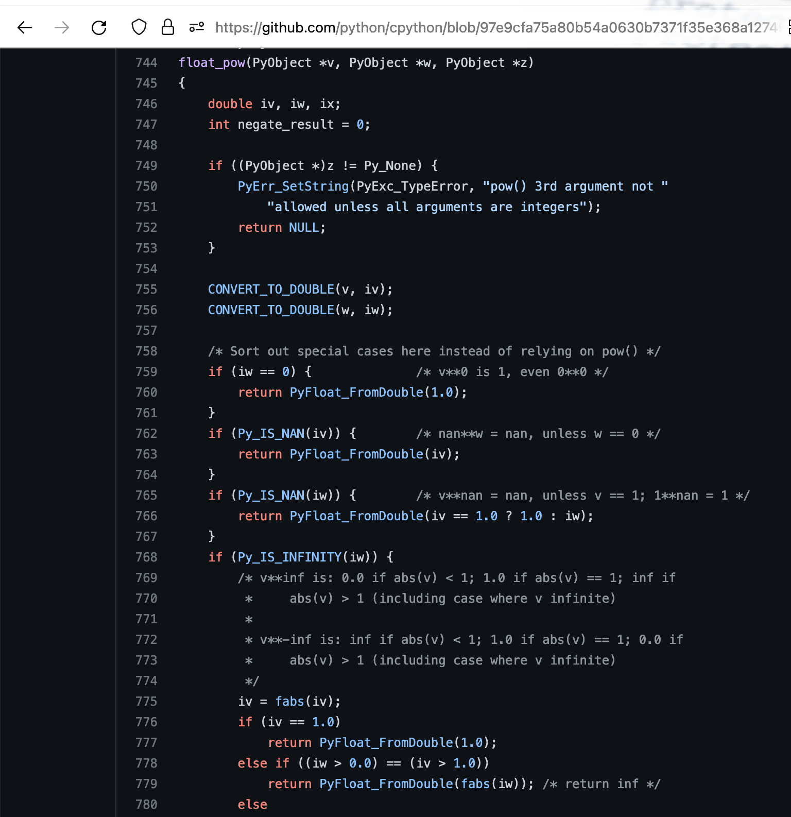Image resolution: width=791 pixels, height=817 pixels.
Task: Click PyErr_SetString call on line 750
Action: (294, 186)
